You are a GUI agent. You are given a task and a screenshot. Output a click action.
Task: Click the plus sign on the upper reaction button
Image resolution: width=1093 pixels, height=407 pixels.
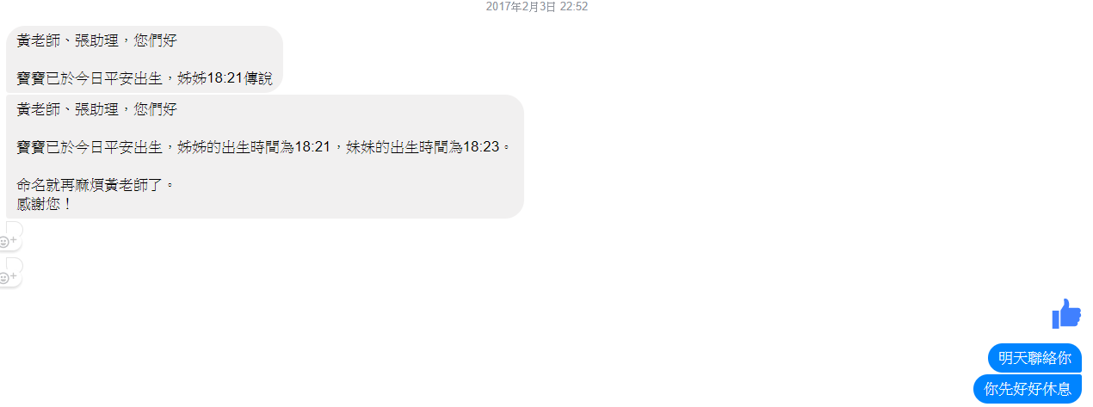tap(13, 240)
